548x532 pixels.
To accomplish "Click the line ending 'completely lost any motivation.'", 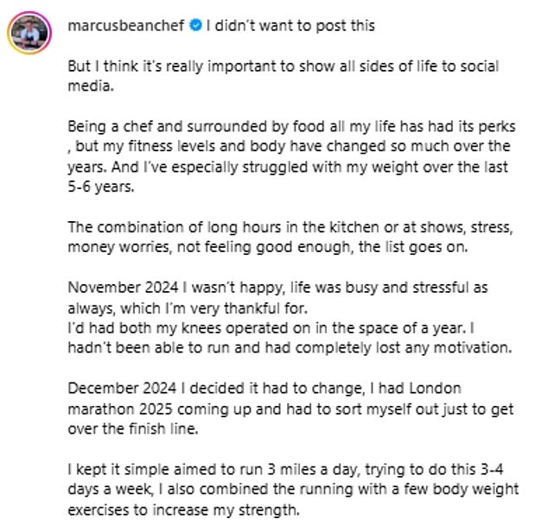I will [x=290, y=347].
